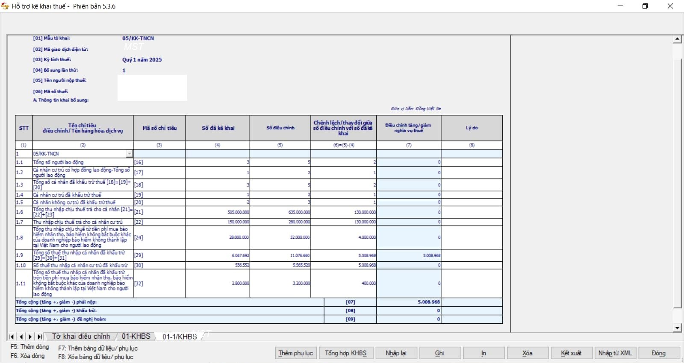Export with the Kết xuất button
This screenshot has height=363, width=684.
571,353
